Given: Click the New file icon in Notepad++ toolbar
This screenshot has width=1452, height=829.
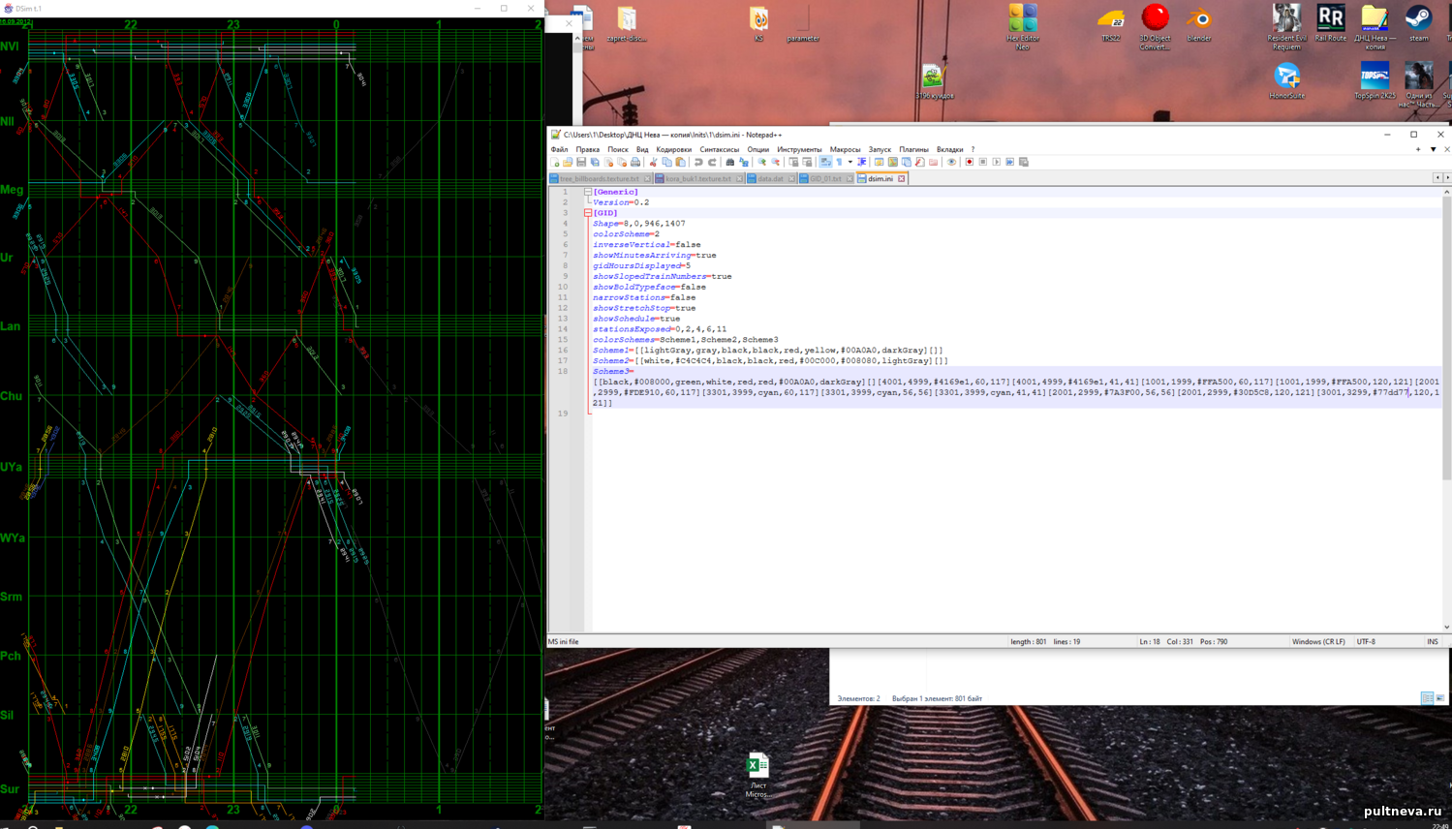Looking at the screenshot, I should click(x=555, y=162).
